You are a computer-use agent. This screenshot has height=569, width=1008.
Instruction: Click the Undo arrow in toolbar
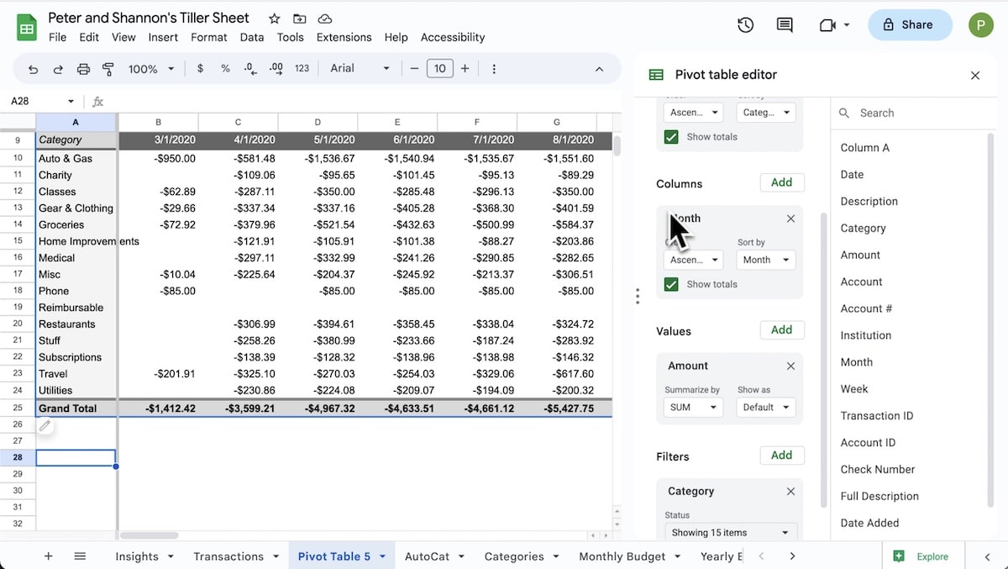(x=33, y=69)
